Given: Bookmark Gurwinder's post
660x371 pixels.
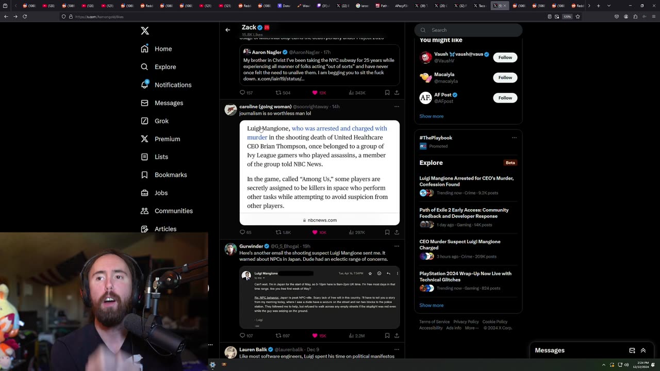Looking at the screenshot, I should tap(387, 335).
